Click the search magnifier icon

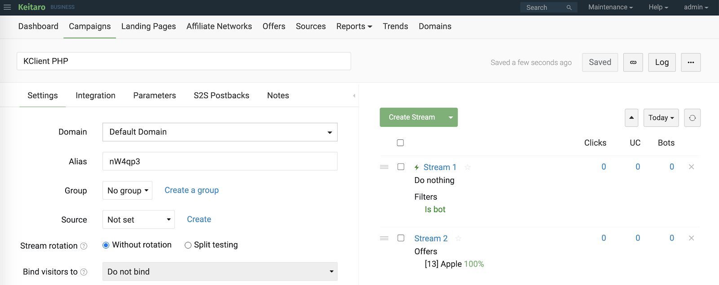(x=569, y=8)
